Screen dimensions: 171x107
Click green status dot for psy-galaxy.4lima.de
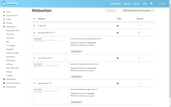118,33
